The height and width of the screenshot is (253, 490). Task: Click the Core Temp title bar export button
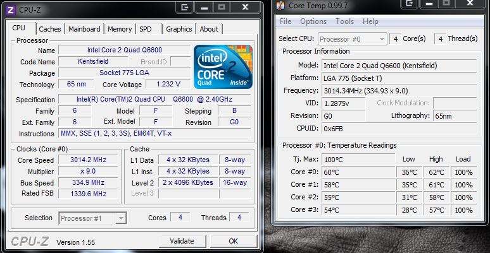[x=410, y=3]
